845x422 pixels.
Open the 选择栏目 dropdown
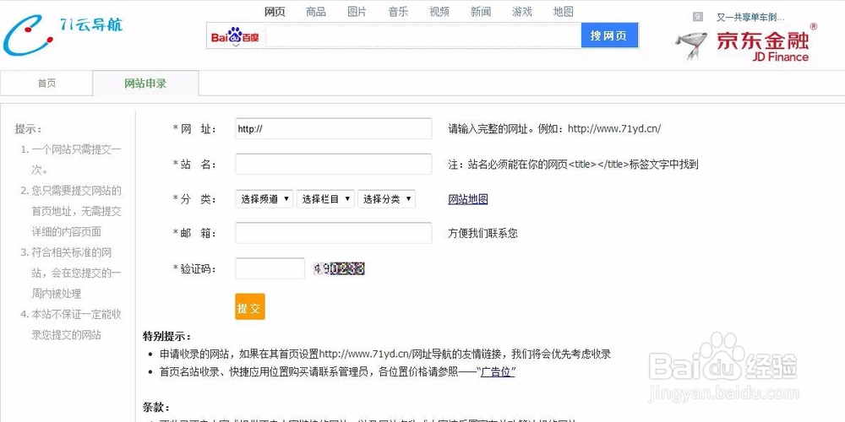pos(325,199)
